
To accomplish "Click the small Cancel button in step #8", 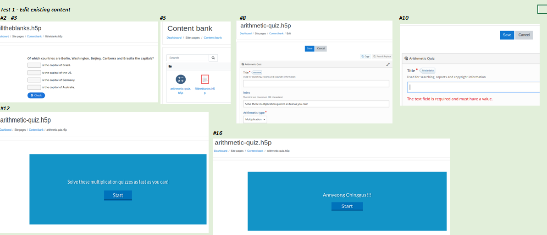I will click(321, 48).
